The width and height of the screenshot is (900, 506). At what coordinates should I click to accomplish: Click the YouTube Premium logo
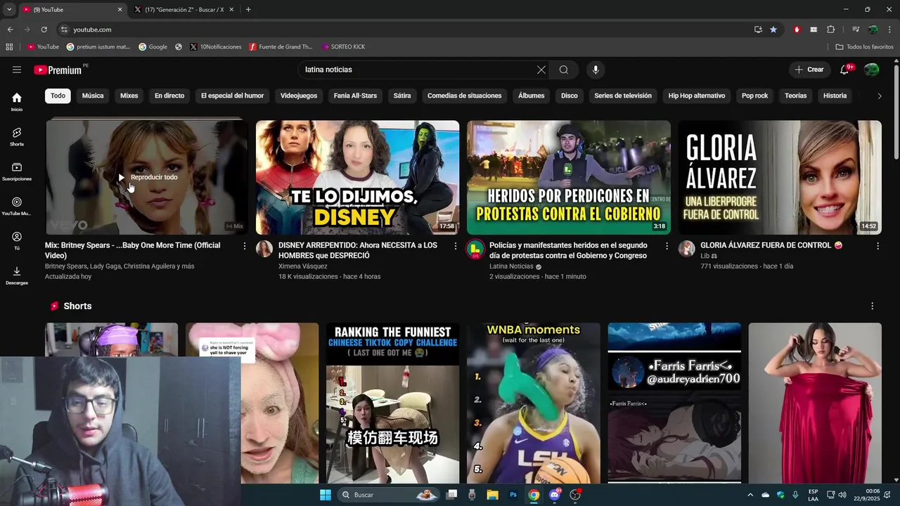pos(59,70)
